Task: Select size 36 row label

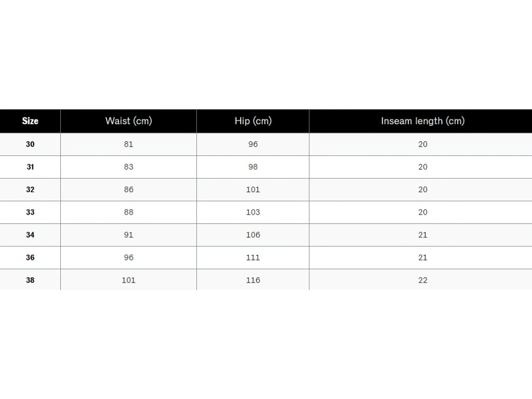Action: click(30, 257)
